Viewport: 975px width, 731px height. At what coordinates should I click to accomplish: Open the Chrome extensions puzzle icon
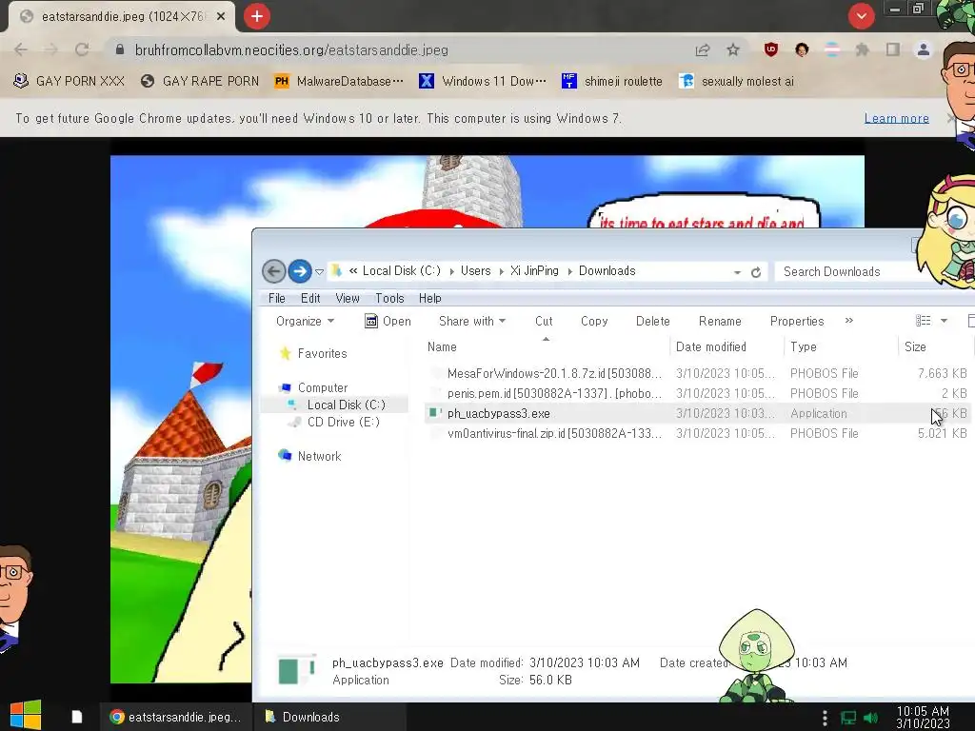click(862, 49)
